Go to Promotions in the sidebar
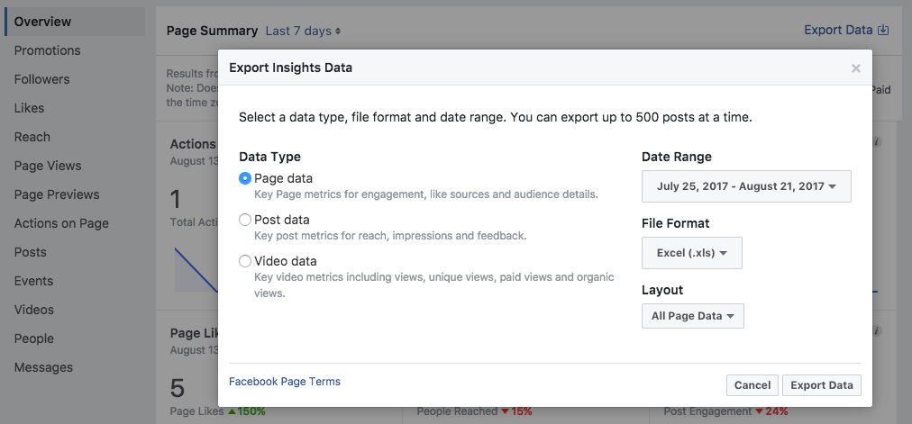The width and height of the screenshot is (912, 424). pos(47,50)
